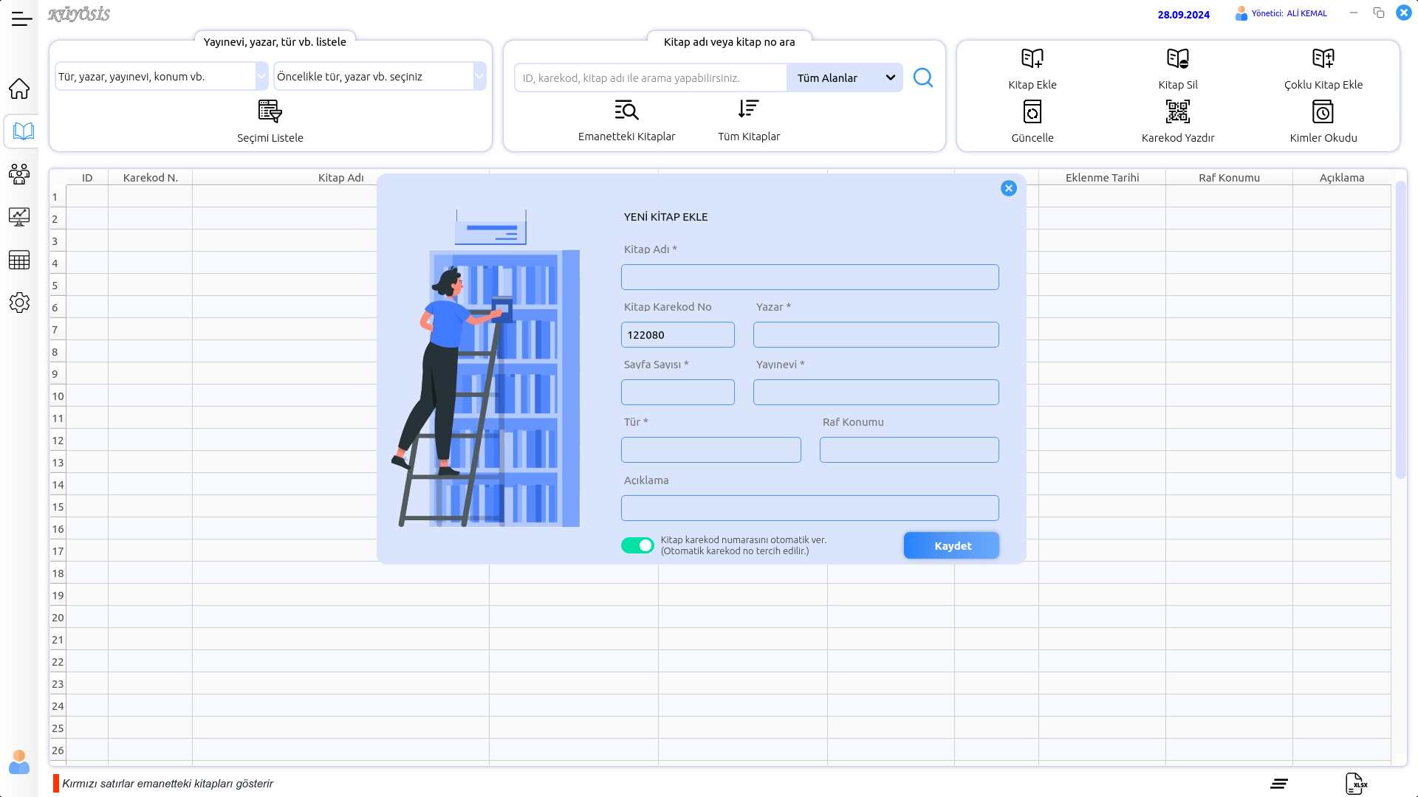
Task: Click the Güncelle icon
Action: click(1032, 112)
